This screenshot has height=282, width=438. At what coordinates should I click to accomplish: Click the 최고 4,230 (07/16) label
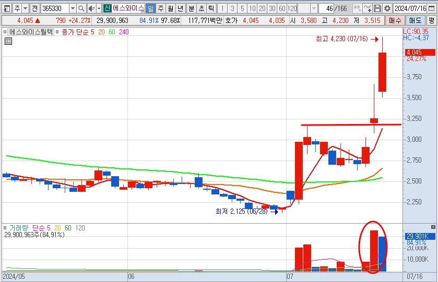tap(342, 39)
